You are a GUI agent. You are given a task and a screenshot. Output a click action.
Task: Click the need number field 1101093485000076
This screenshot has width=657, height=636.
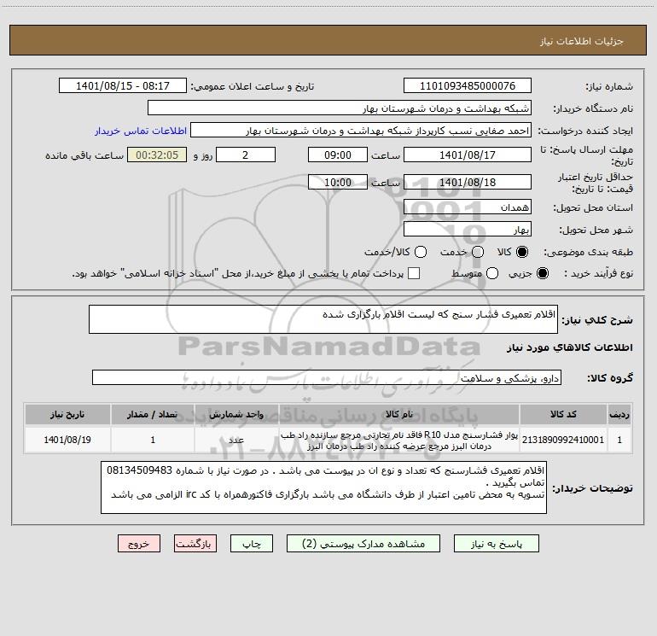coord(468,85)
